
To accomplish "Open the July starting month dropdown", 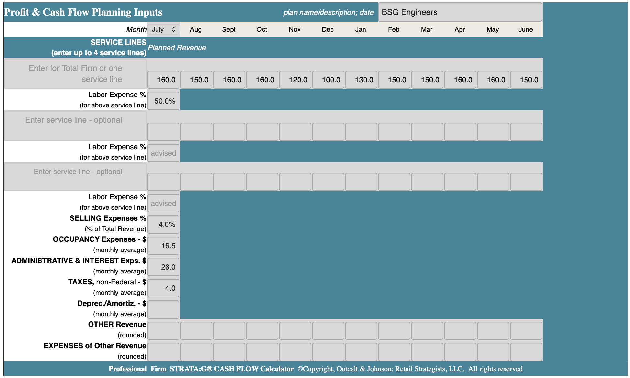I will [x=164, y=29].
